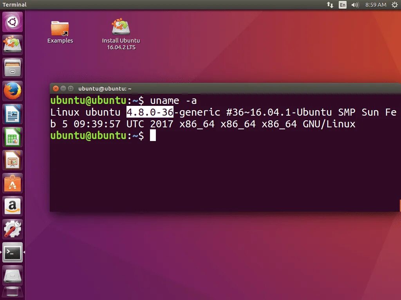Open the En keyboard layout indicator
401x300 pixels.
pyautogui.click(x=342, y=5)
